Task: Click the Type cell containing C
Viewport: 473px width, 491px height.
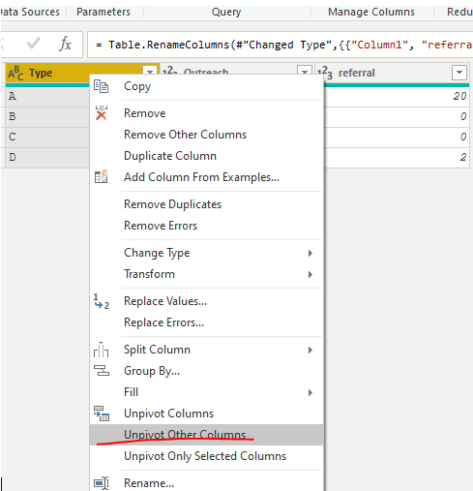Action: click(47, 137)
